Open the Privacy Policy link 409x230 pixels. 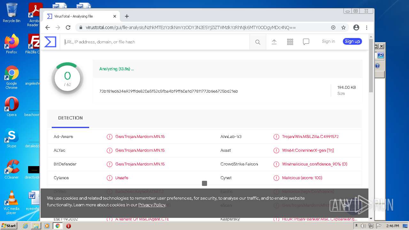152,205
